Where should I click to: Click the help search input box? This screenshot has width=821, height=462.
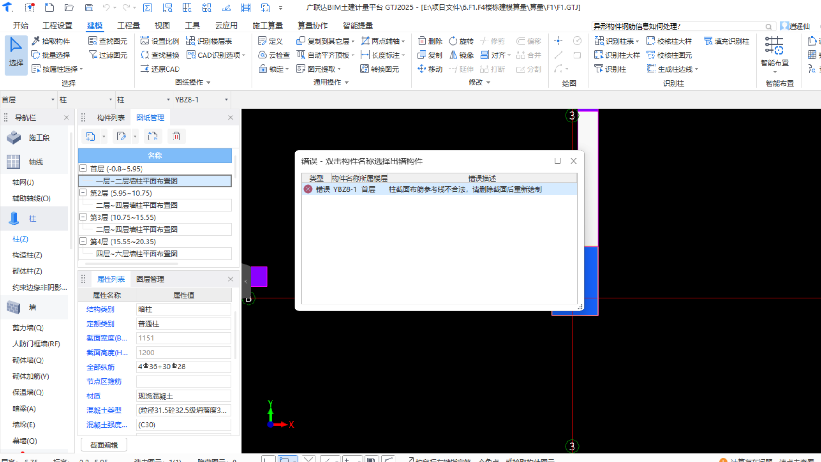tap(678, 26)
